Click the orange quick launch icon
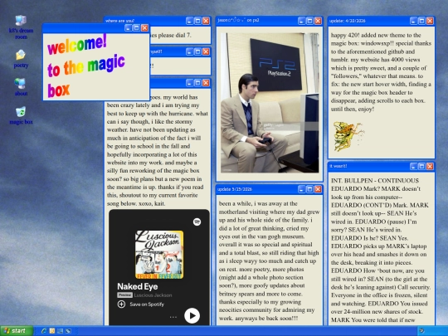The height and width of the screenshot is (336, 448). pyautogui.click(x=52, y=331)
